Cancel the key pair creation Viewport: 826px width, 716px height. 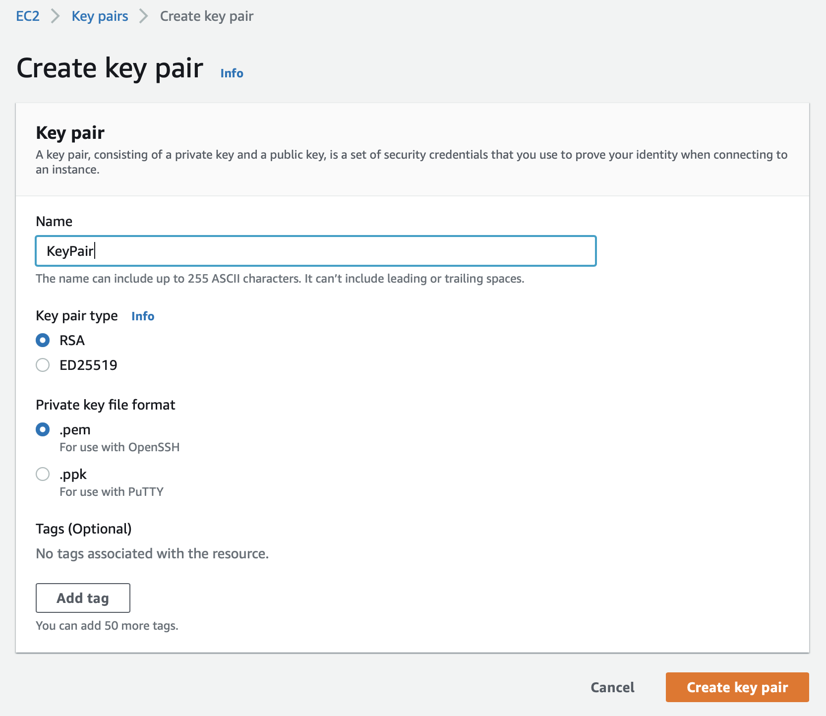pos(612,687)
